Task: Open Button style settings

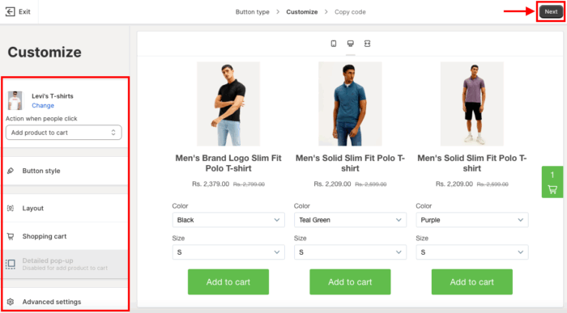Action: pos(65,171)
